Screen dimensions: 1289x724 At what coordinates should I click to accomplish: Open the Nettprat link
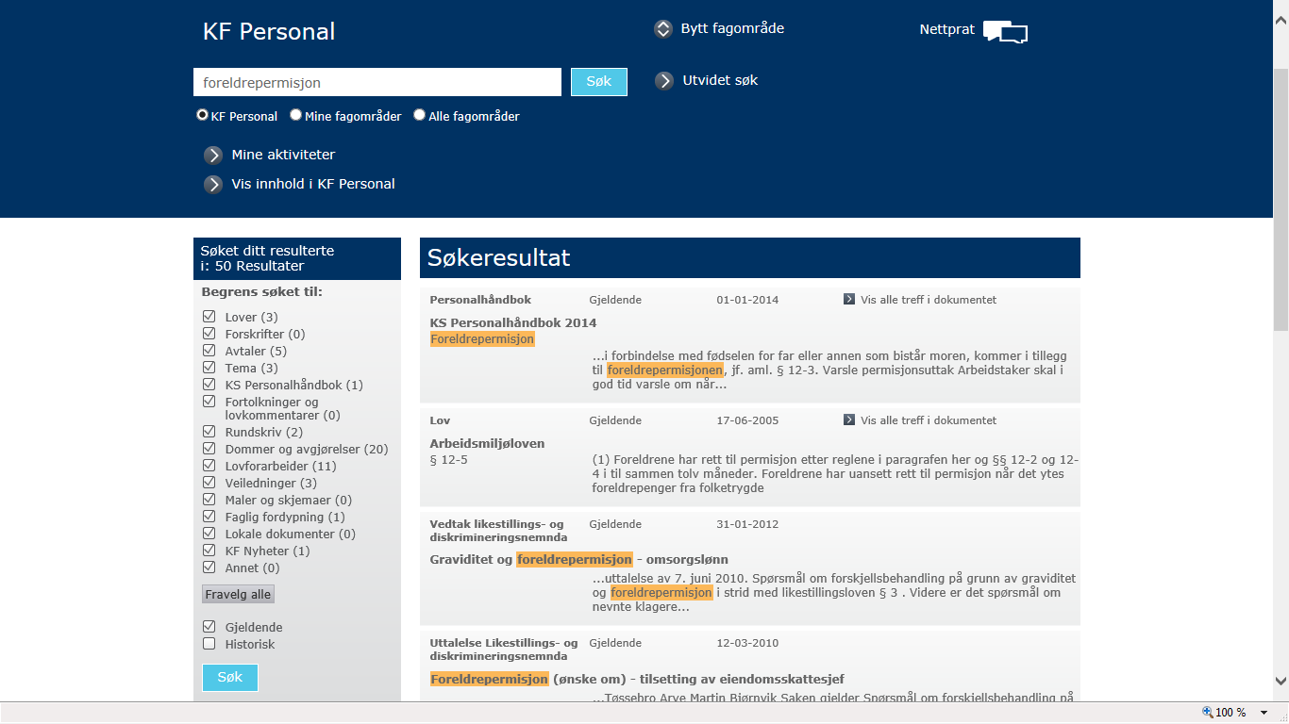click(946, 29)
